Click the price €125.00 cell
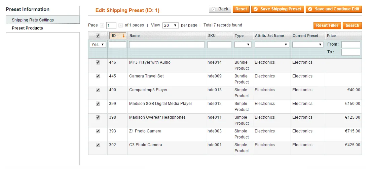Screen dimensions: 370x172 (353, 117)
